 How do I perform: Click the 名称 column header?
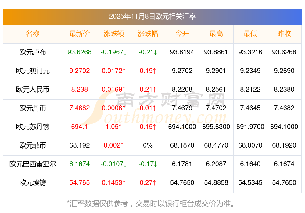pos(33,34)
